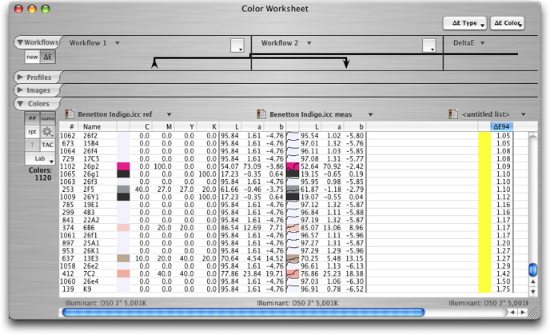Click the 'T' button in Colors tools
Image resolution: width=550 pixels, height=335 pixels.
pyautogui.click(x=32, y=145)
